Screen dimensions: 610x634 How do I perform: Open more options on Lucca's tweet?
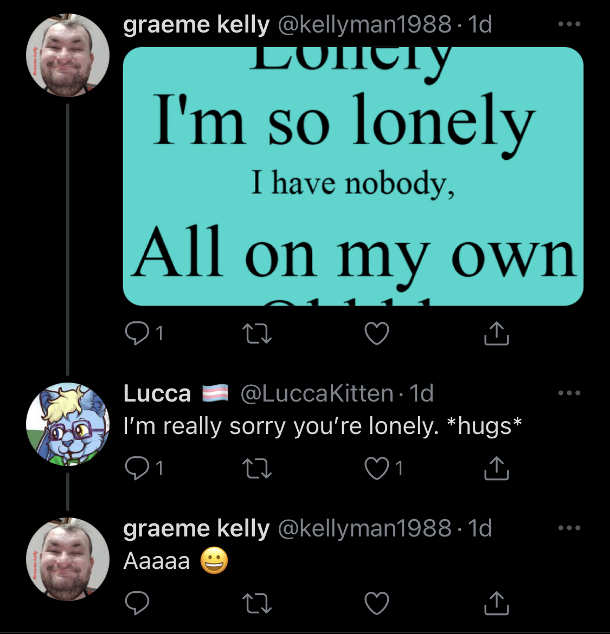tap(569, 393)
